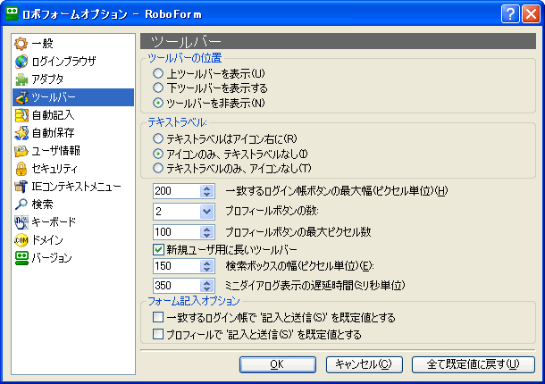The width and height of the screenshot is (545, 384).
Task: Choose テキストラベルはアイコン右に(R)
Action: click(x=158, y=138)
